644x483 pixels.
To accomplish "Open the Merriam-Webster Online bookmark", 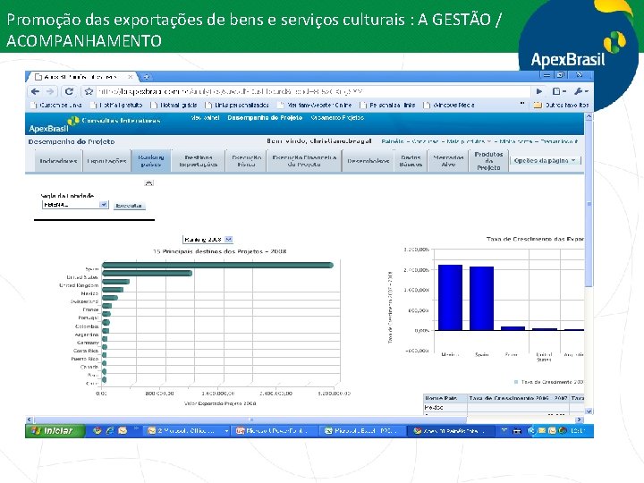I will [315, 106].
